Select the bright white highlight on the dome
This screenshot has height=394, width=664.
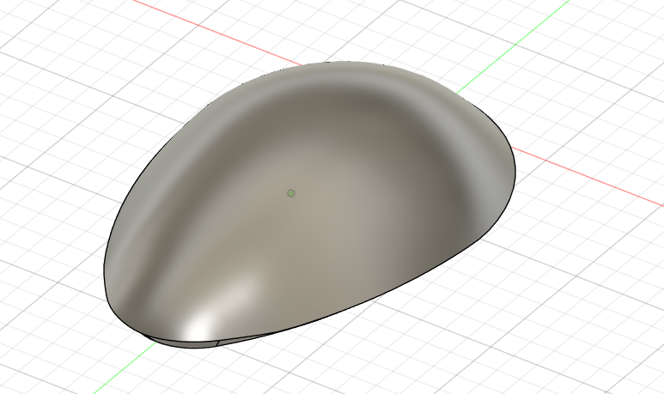click(199, 324)
